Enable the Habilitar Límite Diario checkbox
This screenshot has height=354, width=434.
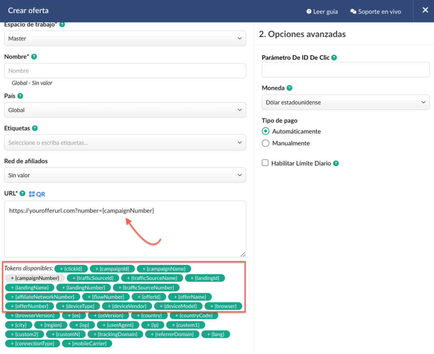pyautogui.click(x=265, y=163)
